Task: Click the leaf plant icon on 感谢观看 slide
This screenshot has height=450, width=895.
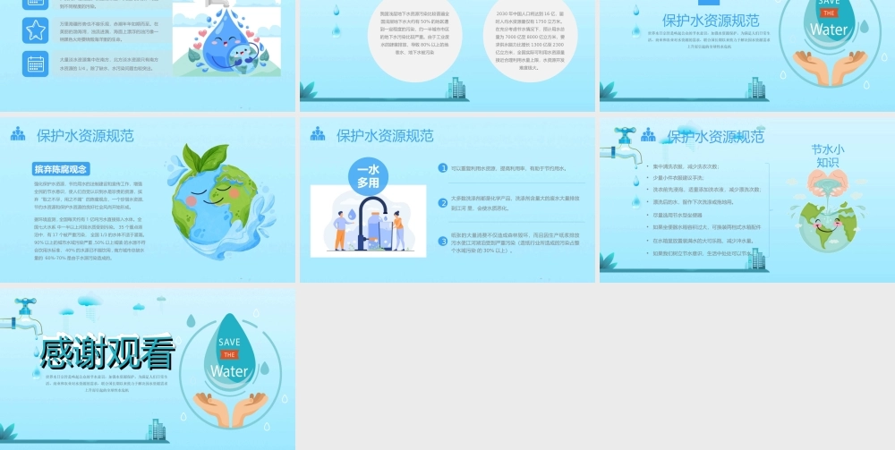Action: click(x=8, y=432)
